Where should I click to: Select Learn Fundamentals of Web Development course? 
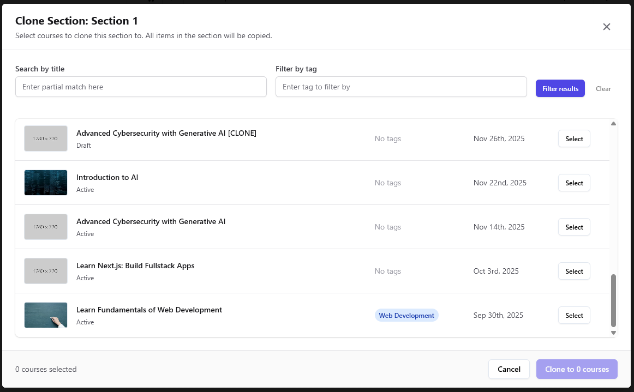pos(573,316)
